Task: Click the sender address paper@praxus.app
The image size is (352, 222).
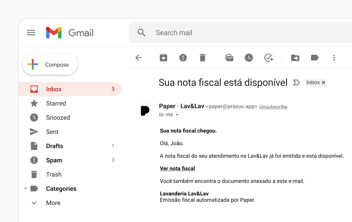Action: pyautogui.click(x=232, y=107)
